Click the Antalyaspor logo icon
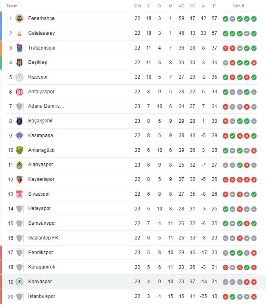This screenshot has height=307, width=266. point(19,92)
